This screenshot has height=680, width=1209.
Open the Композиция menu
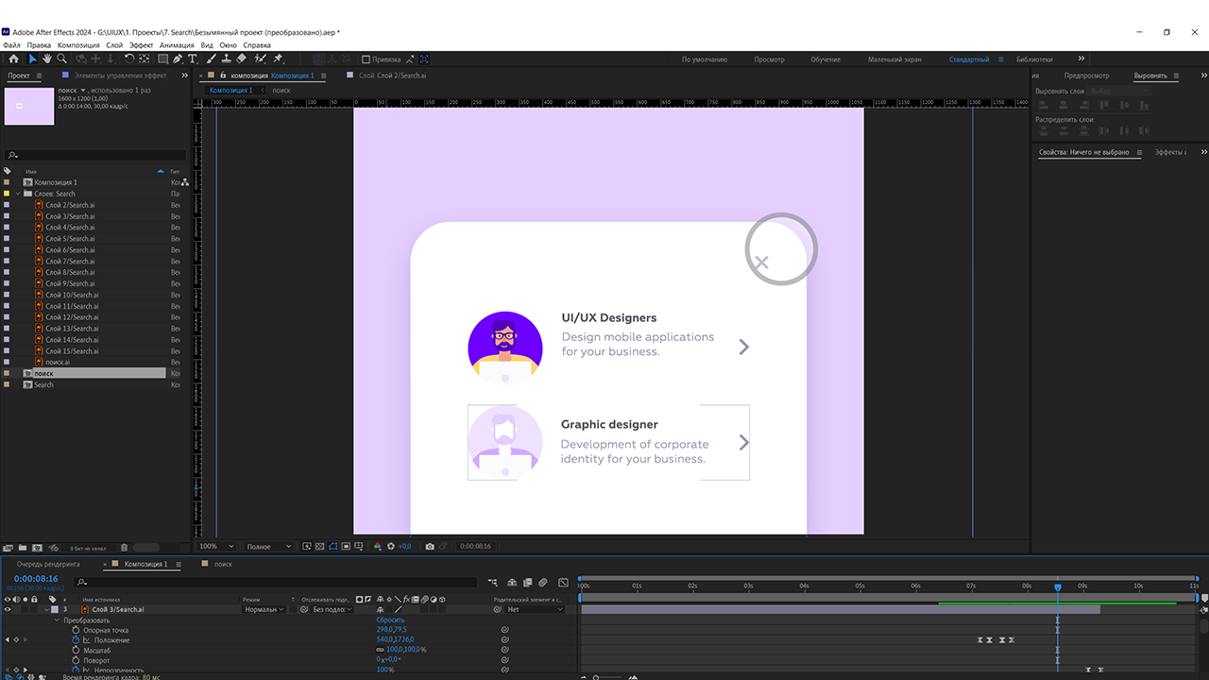tap(78, 45)
